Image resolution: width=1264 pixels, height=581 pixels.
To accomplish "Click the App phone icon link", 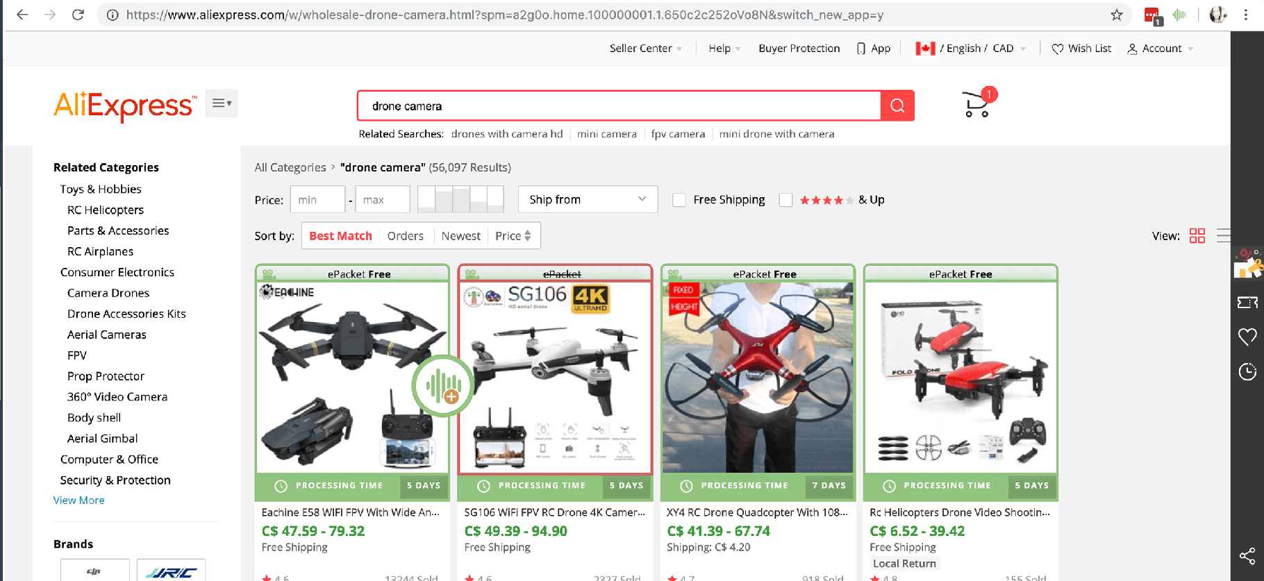I will coord(874,49).
